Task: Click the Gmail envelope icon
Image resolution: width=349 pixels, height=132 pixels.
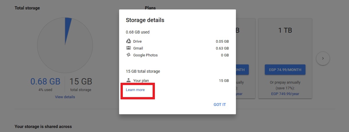Action: tap(129, 48)
